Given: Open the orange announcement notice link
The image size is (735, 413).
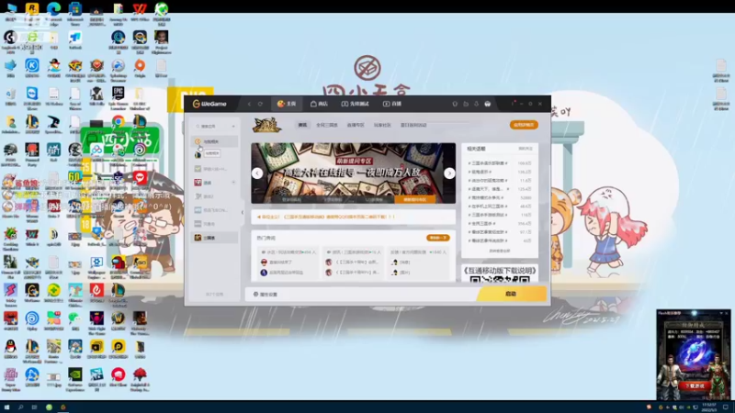Looking at the screenshot, I should click(327, 217).
